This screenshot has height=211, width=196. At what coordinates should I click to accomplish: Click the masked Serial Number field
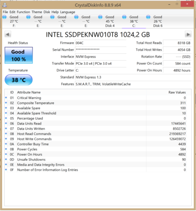pos(101,50)
